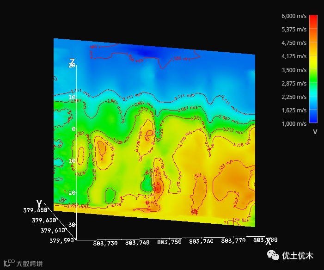Click the 1,000 m/s legend label
The image size is (324, 270).
(294, 124)
